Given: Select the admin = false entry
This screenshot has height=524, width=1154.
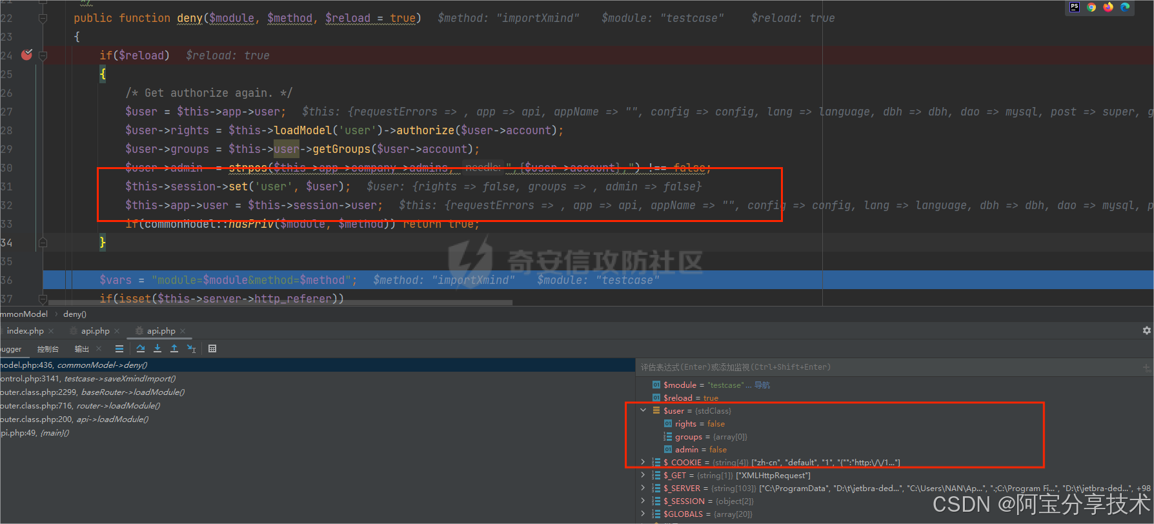Looking at the screenshot, I should coord(895,450).
